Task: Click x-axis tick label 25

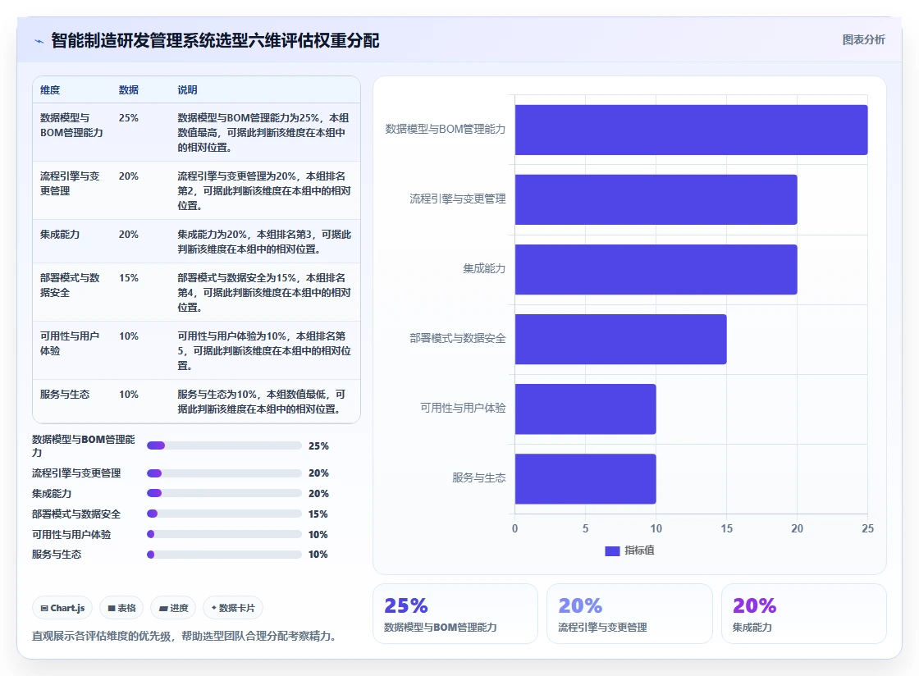Action: (867, 528)
